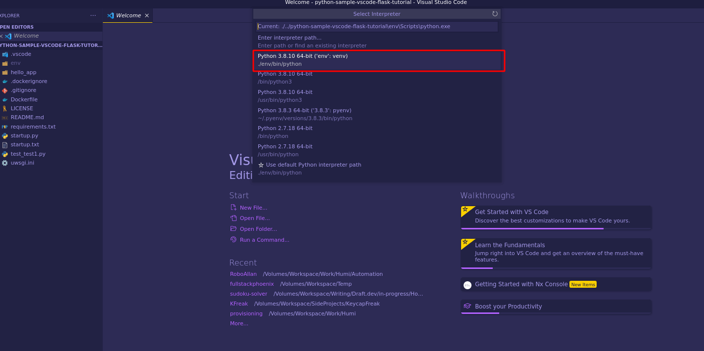Click the More... recent projects link

click(x=239, y=323)
